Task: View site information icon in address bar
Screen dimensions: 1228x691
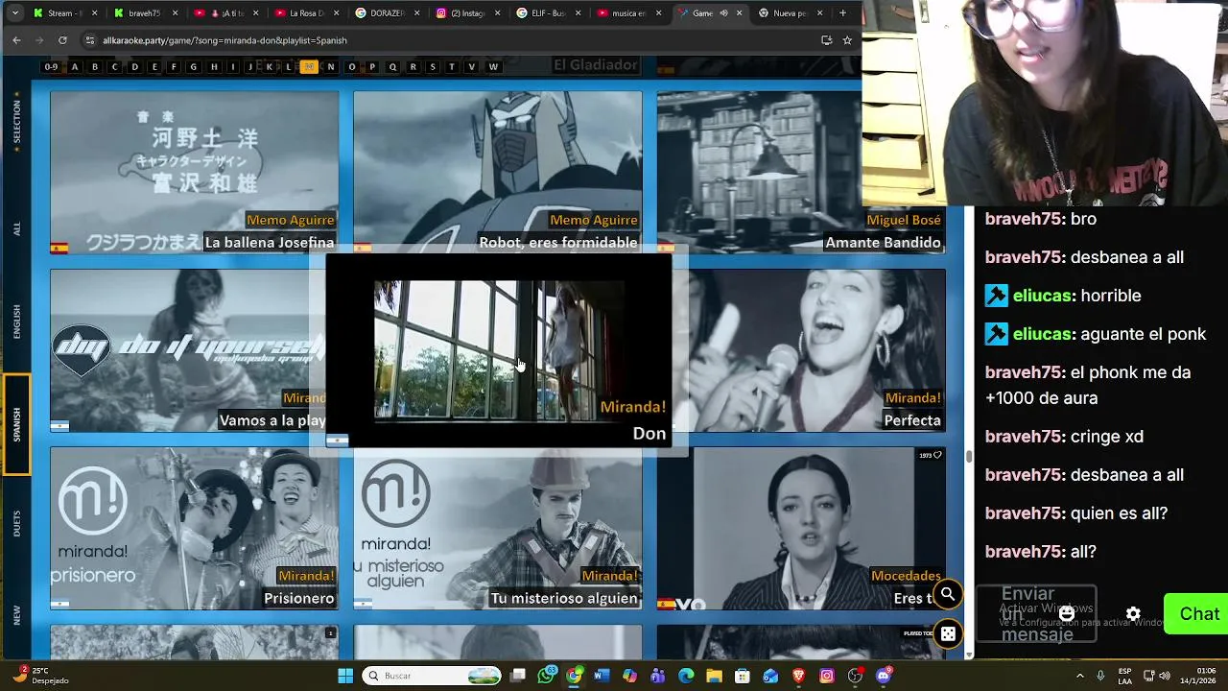Action: tap(90, 40)
